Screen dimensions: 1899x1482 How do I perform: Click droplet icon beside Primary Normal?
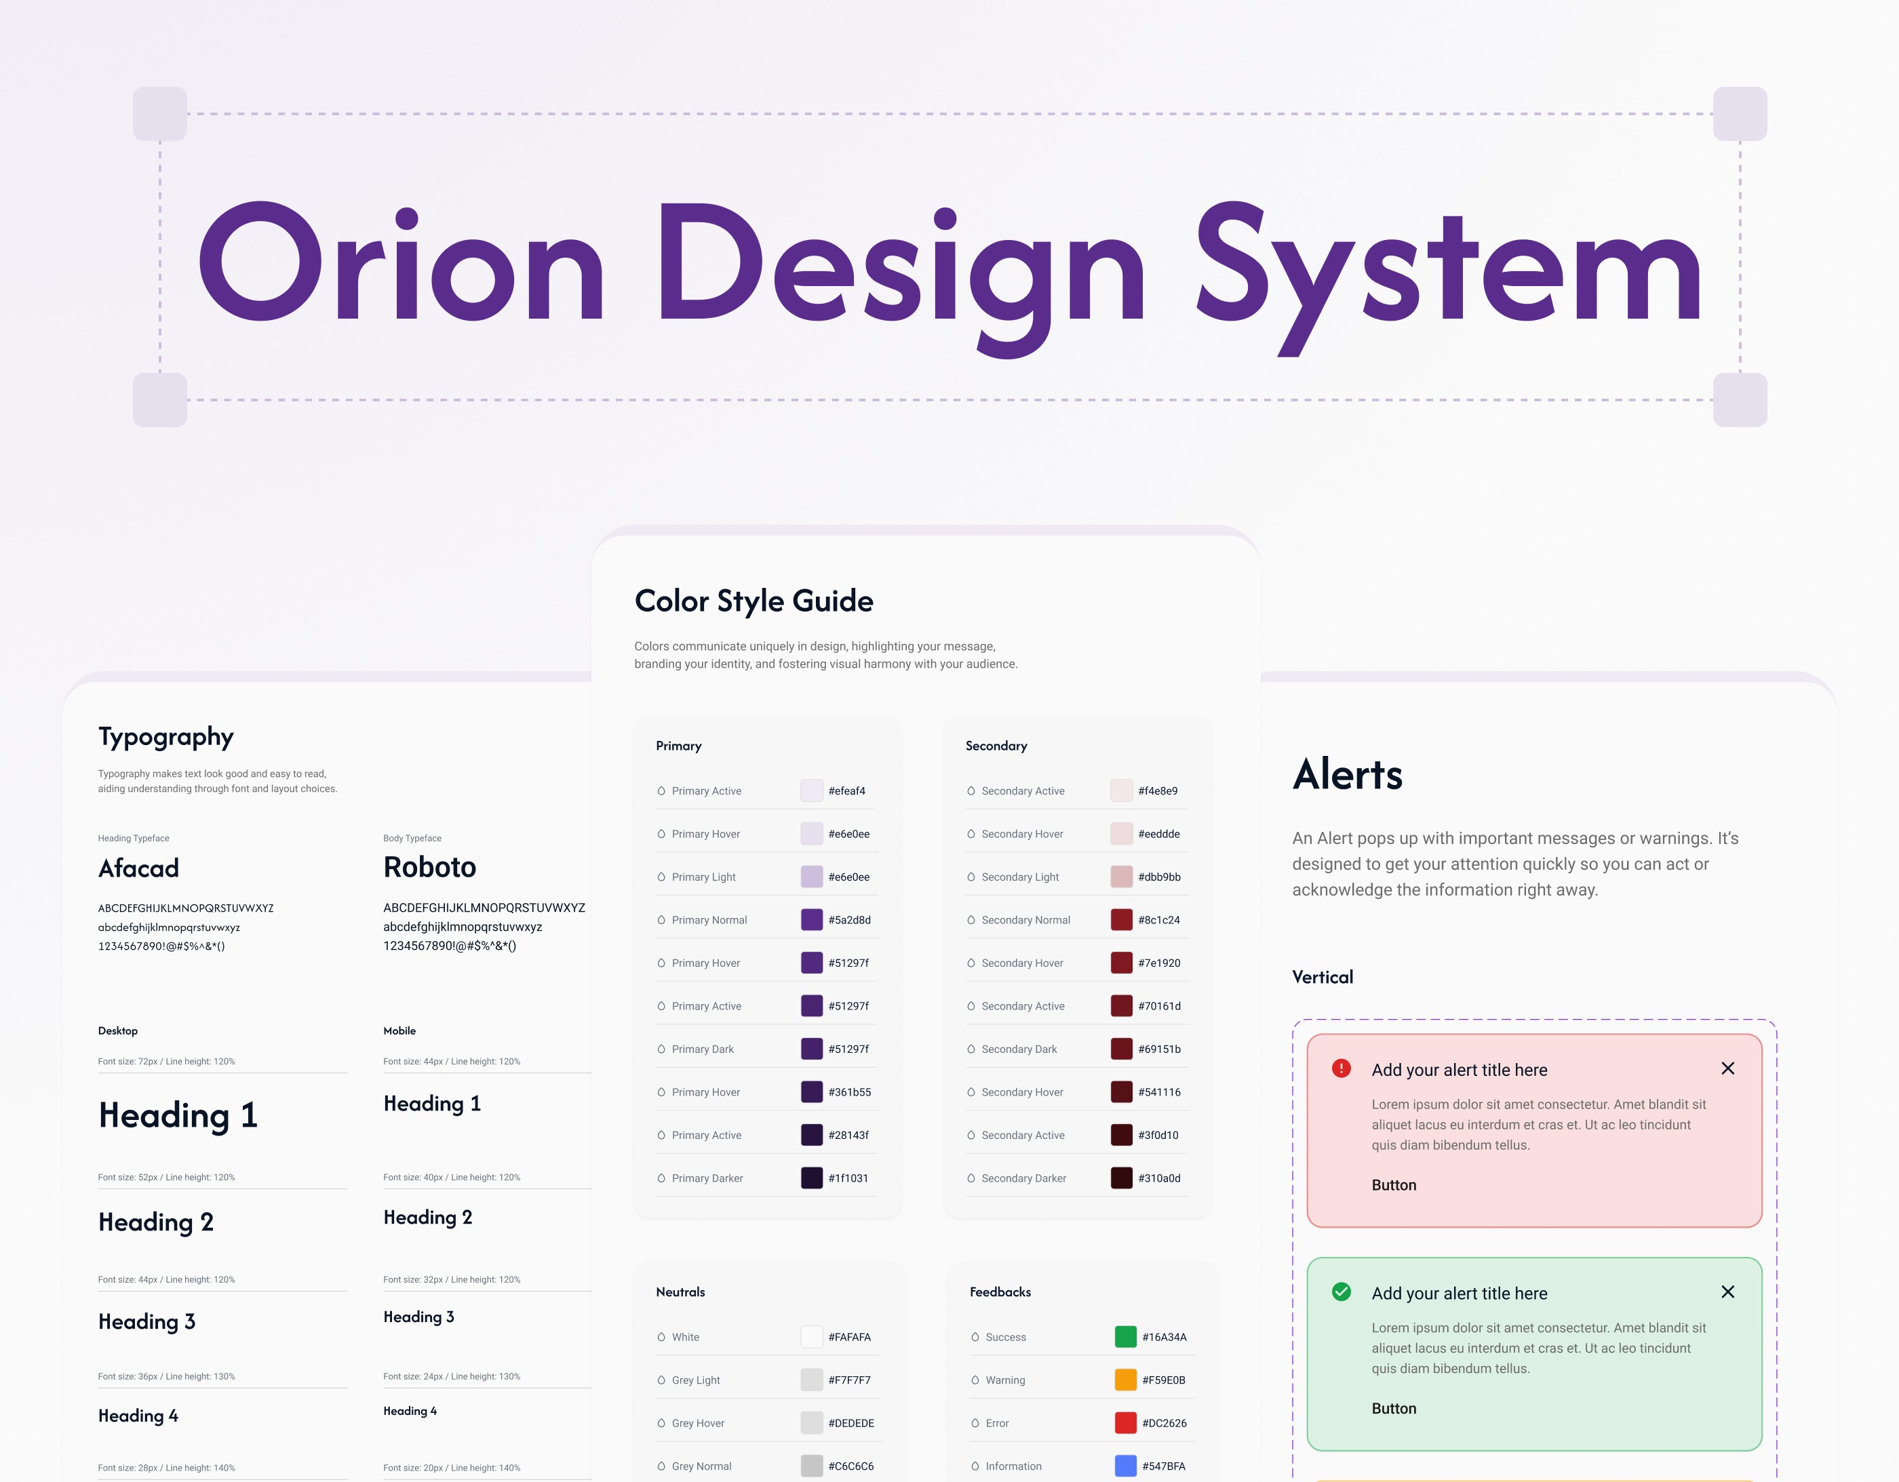pos(661,919)
